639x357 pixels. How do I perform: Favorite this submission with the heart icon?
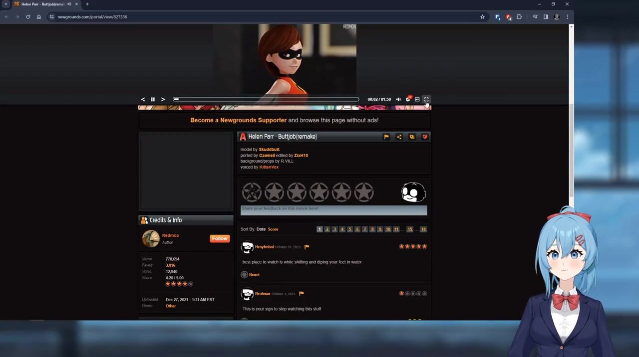point(425,137)
